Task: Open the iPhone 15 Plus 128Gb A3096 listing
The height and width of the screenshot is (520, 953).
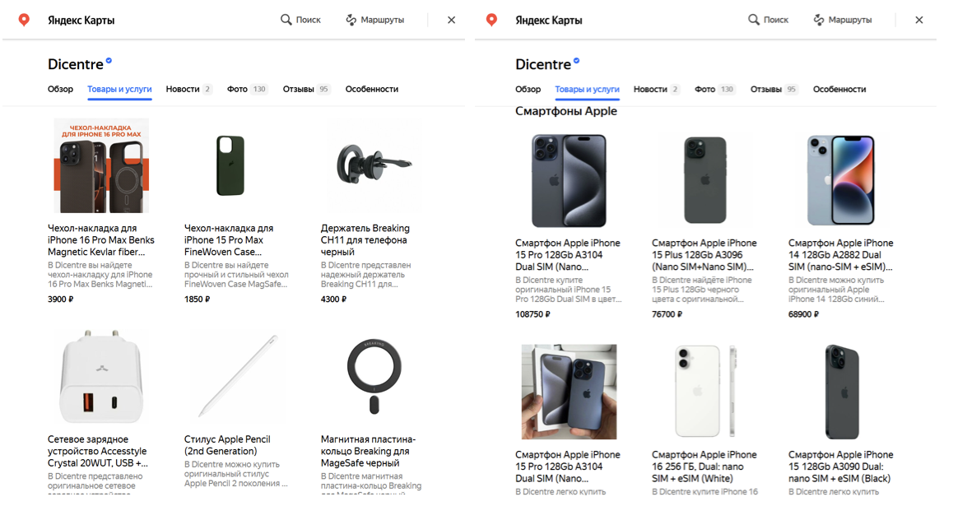Action: 704,254
